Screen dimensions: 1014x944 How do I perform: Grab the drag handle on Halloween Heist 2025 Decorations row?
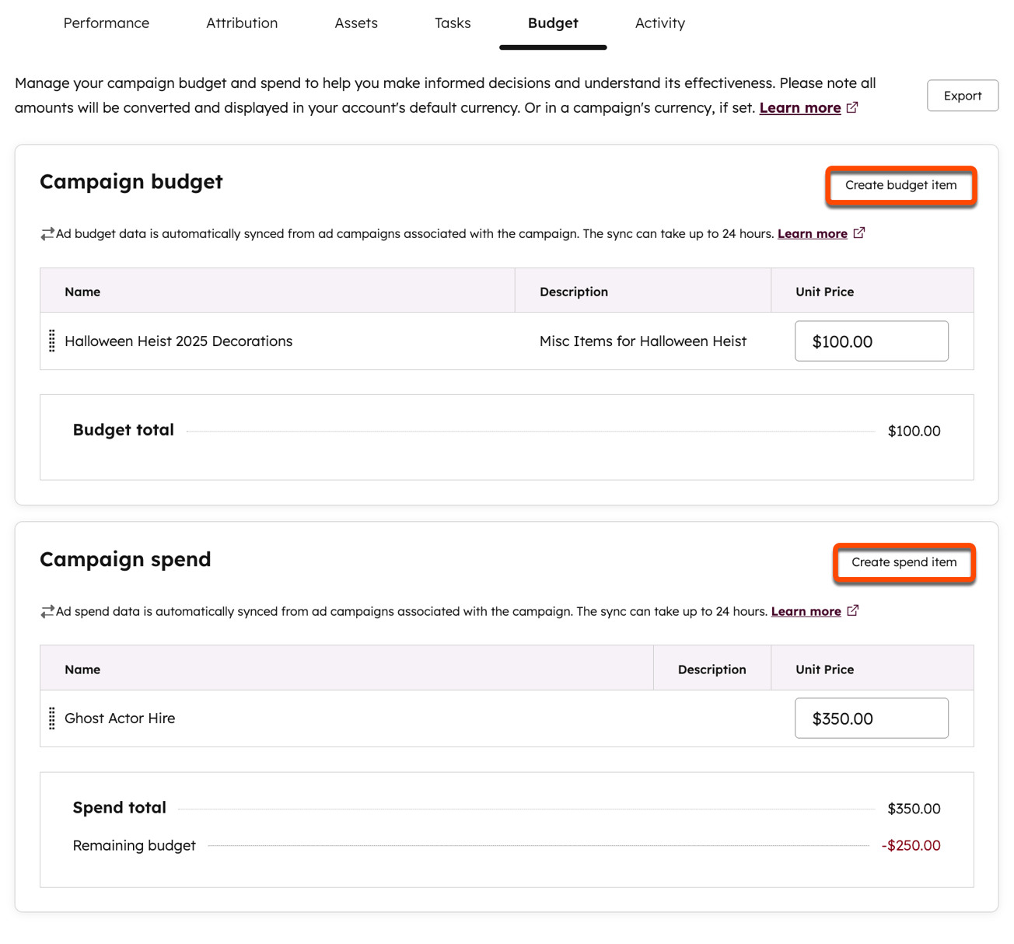coord(51,341)
